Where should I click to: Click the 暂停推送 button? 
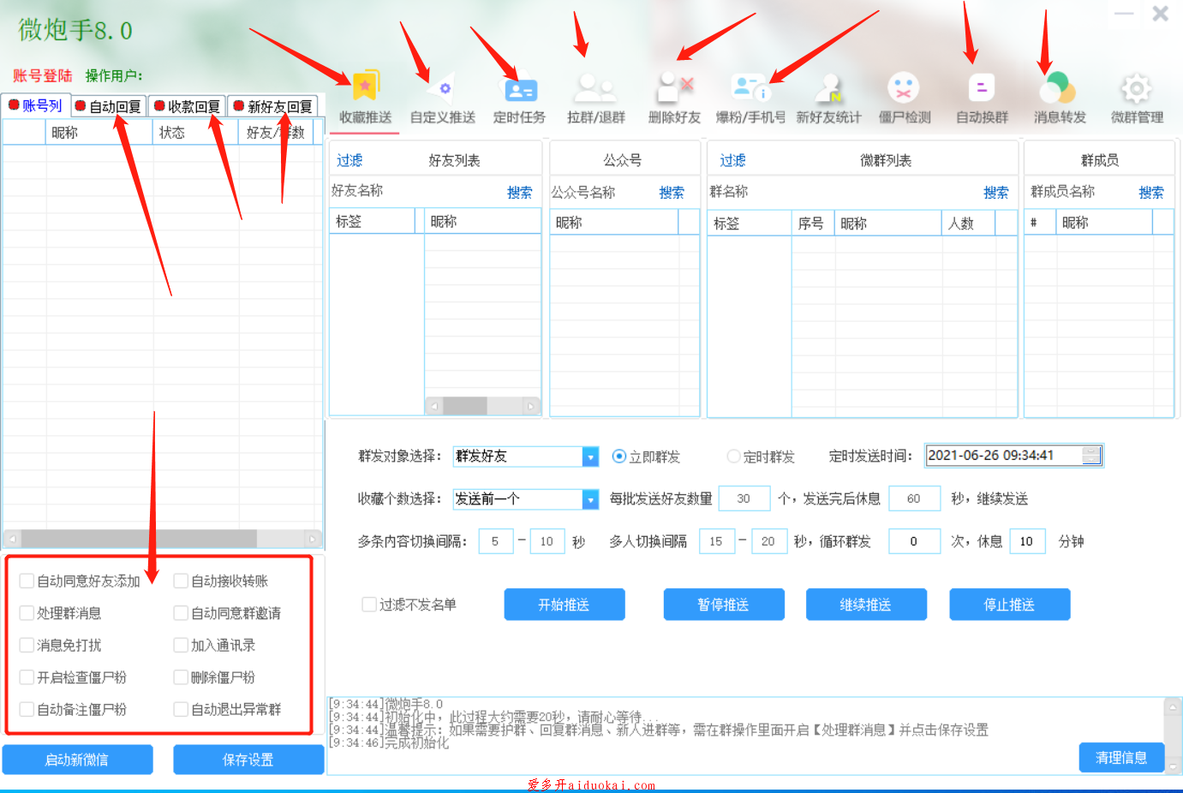click(724, 605)
